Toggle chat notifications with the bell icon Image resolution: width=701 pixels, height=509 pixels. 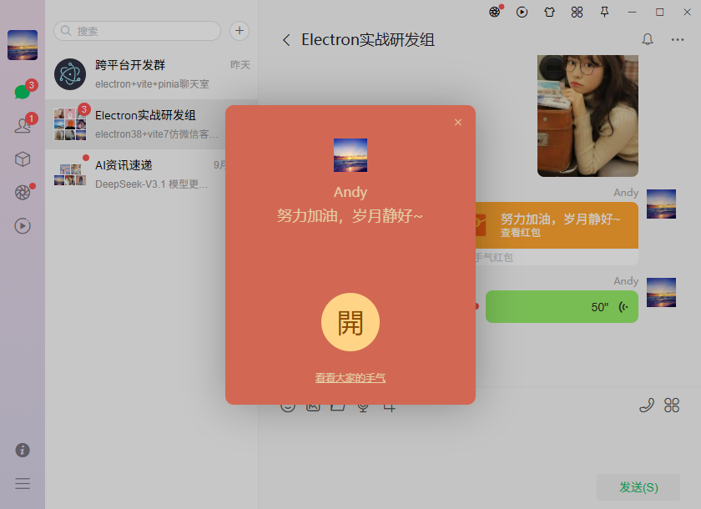648,39
